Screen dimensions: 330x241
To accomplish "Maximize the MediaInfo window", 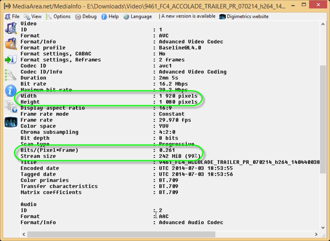I will (x=304, y=5).
